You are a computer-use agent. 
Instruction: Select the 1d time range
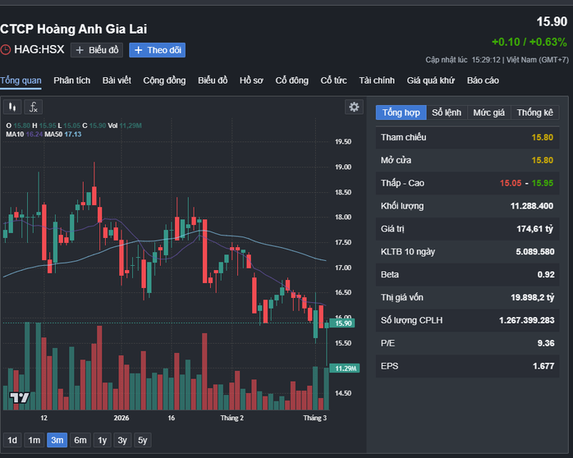click(x=12, y=440)
